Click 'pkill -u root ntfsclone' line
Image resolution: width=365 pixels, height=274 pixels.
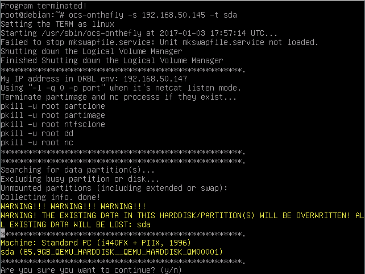pyautogui.click(x=53, y=124)
